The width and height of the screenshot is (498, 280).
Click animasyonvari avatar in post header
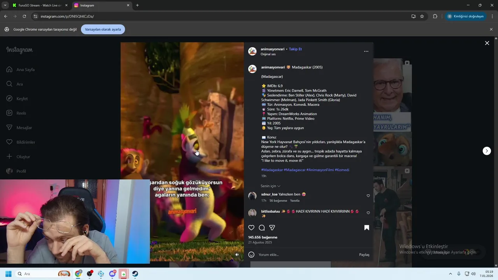(253, 51)
